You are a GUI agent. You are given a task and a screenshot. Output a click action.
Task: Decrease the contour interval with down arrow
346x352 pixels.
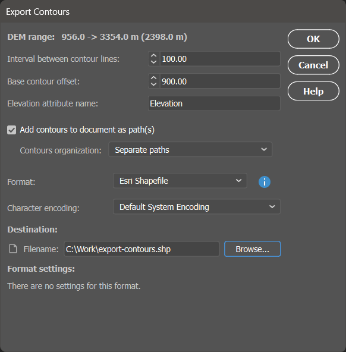(x=154, y=62)
